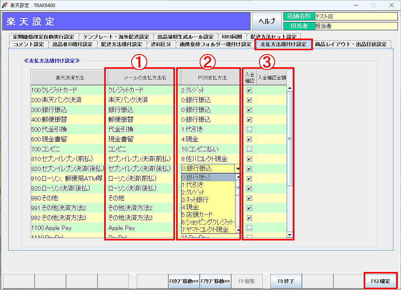Move to previous tab with F6 button

pyautogui.click(x=184, y=281)
